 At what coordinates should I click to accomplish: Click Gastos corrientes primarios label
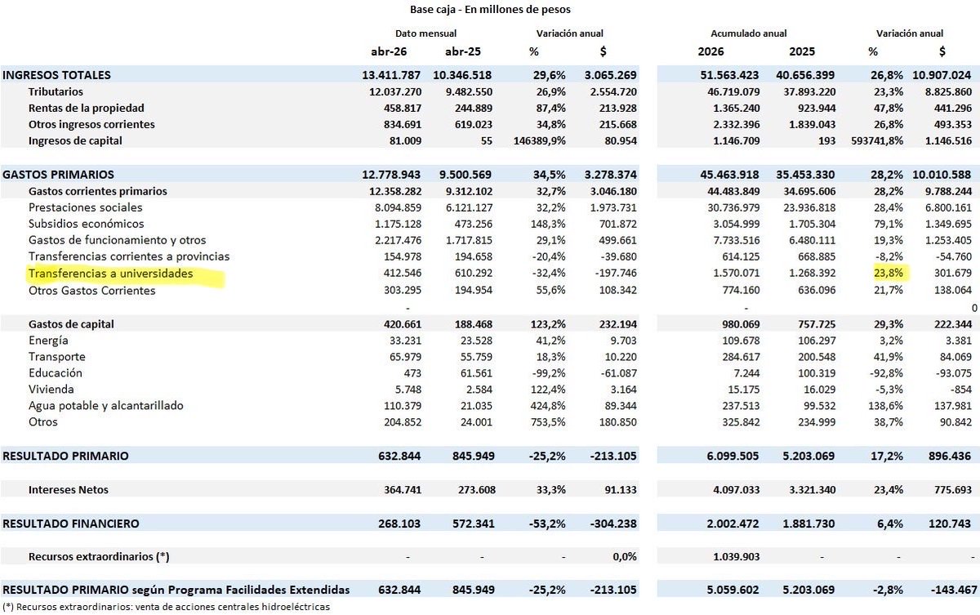tap(97, 191)
